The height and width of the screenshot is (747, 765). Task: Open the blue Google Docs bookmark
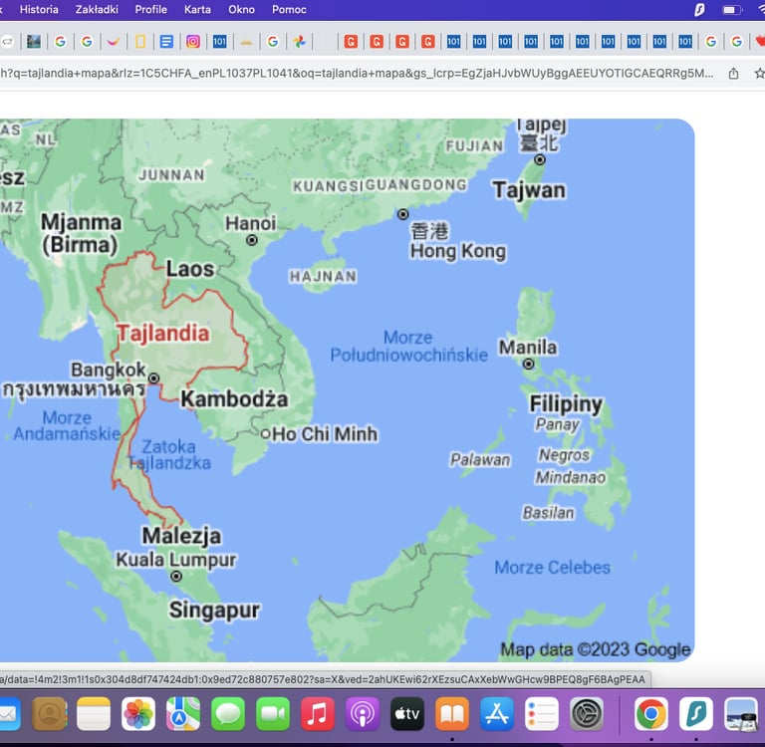coord(166,42)
